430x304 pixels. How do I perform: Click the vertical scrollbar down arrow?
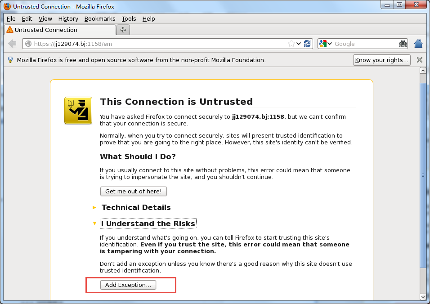(x=423, y=297)
